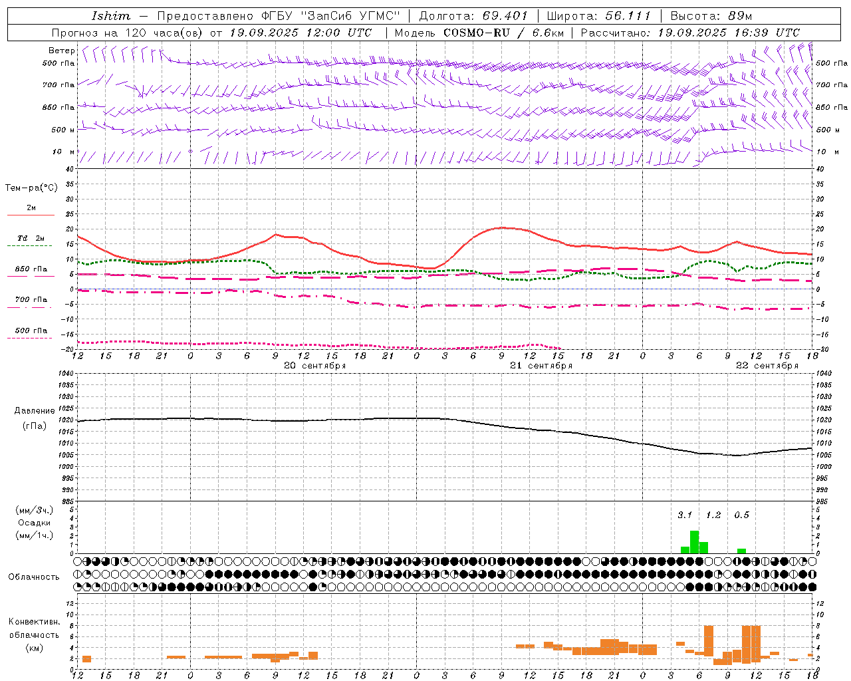Click the "Td 2м" dew point legend label
851x681 pixels.
click(x=31, y=238)
